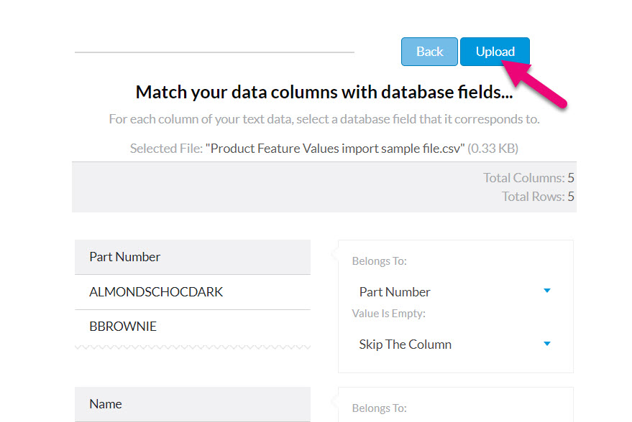The image size is (632, 422).
Task: Click the progress line beside the Back button
Action: tap(214, 52)
